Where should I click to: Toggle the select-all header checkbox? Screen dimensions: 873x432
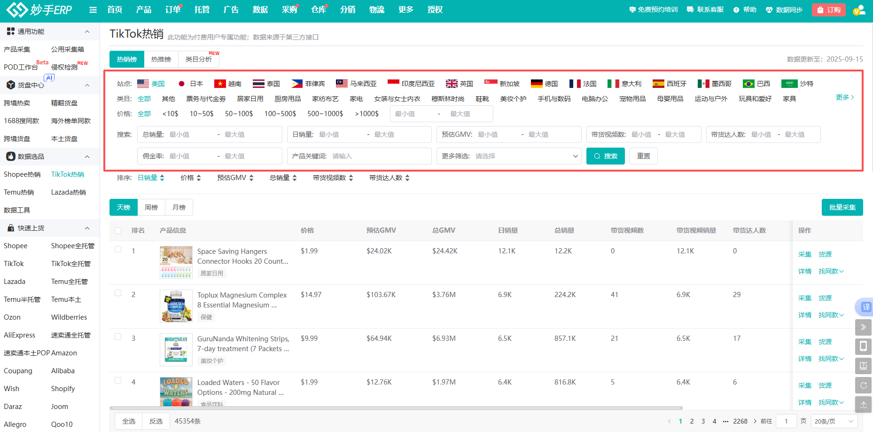[x=118, y=231]
